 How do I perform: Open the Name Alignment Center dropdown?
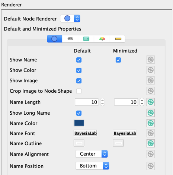pyautogui.click(x=92, y=154)
